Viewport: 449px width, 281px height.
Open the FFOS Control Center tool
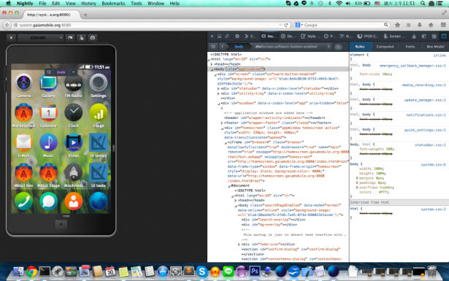pos(368,36)
